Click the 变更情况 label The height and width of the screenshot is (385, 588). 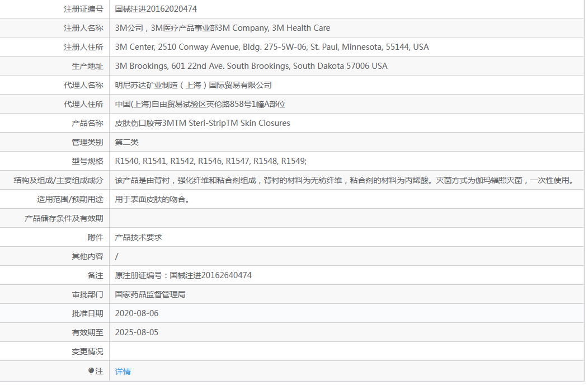point(87,351)
